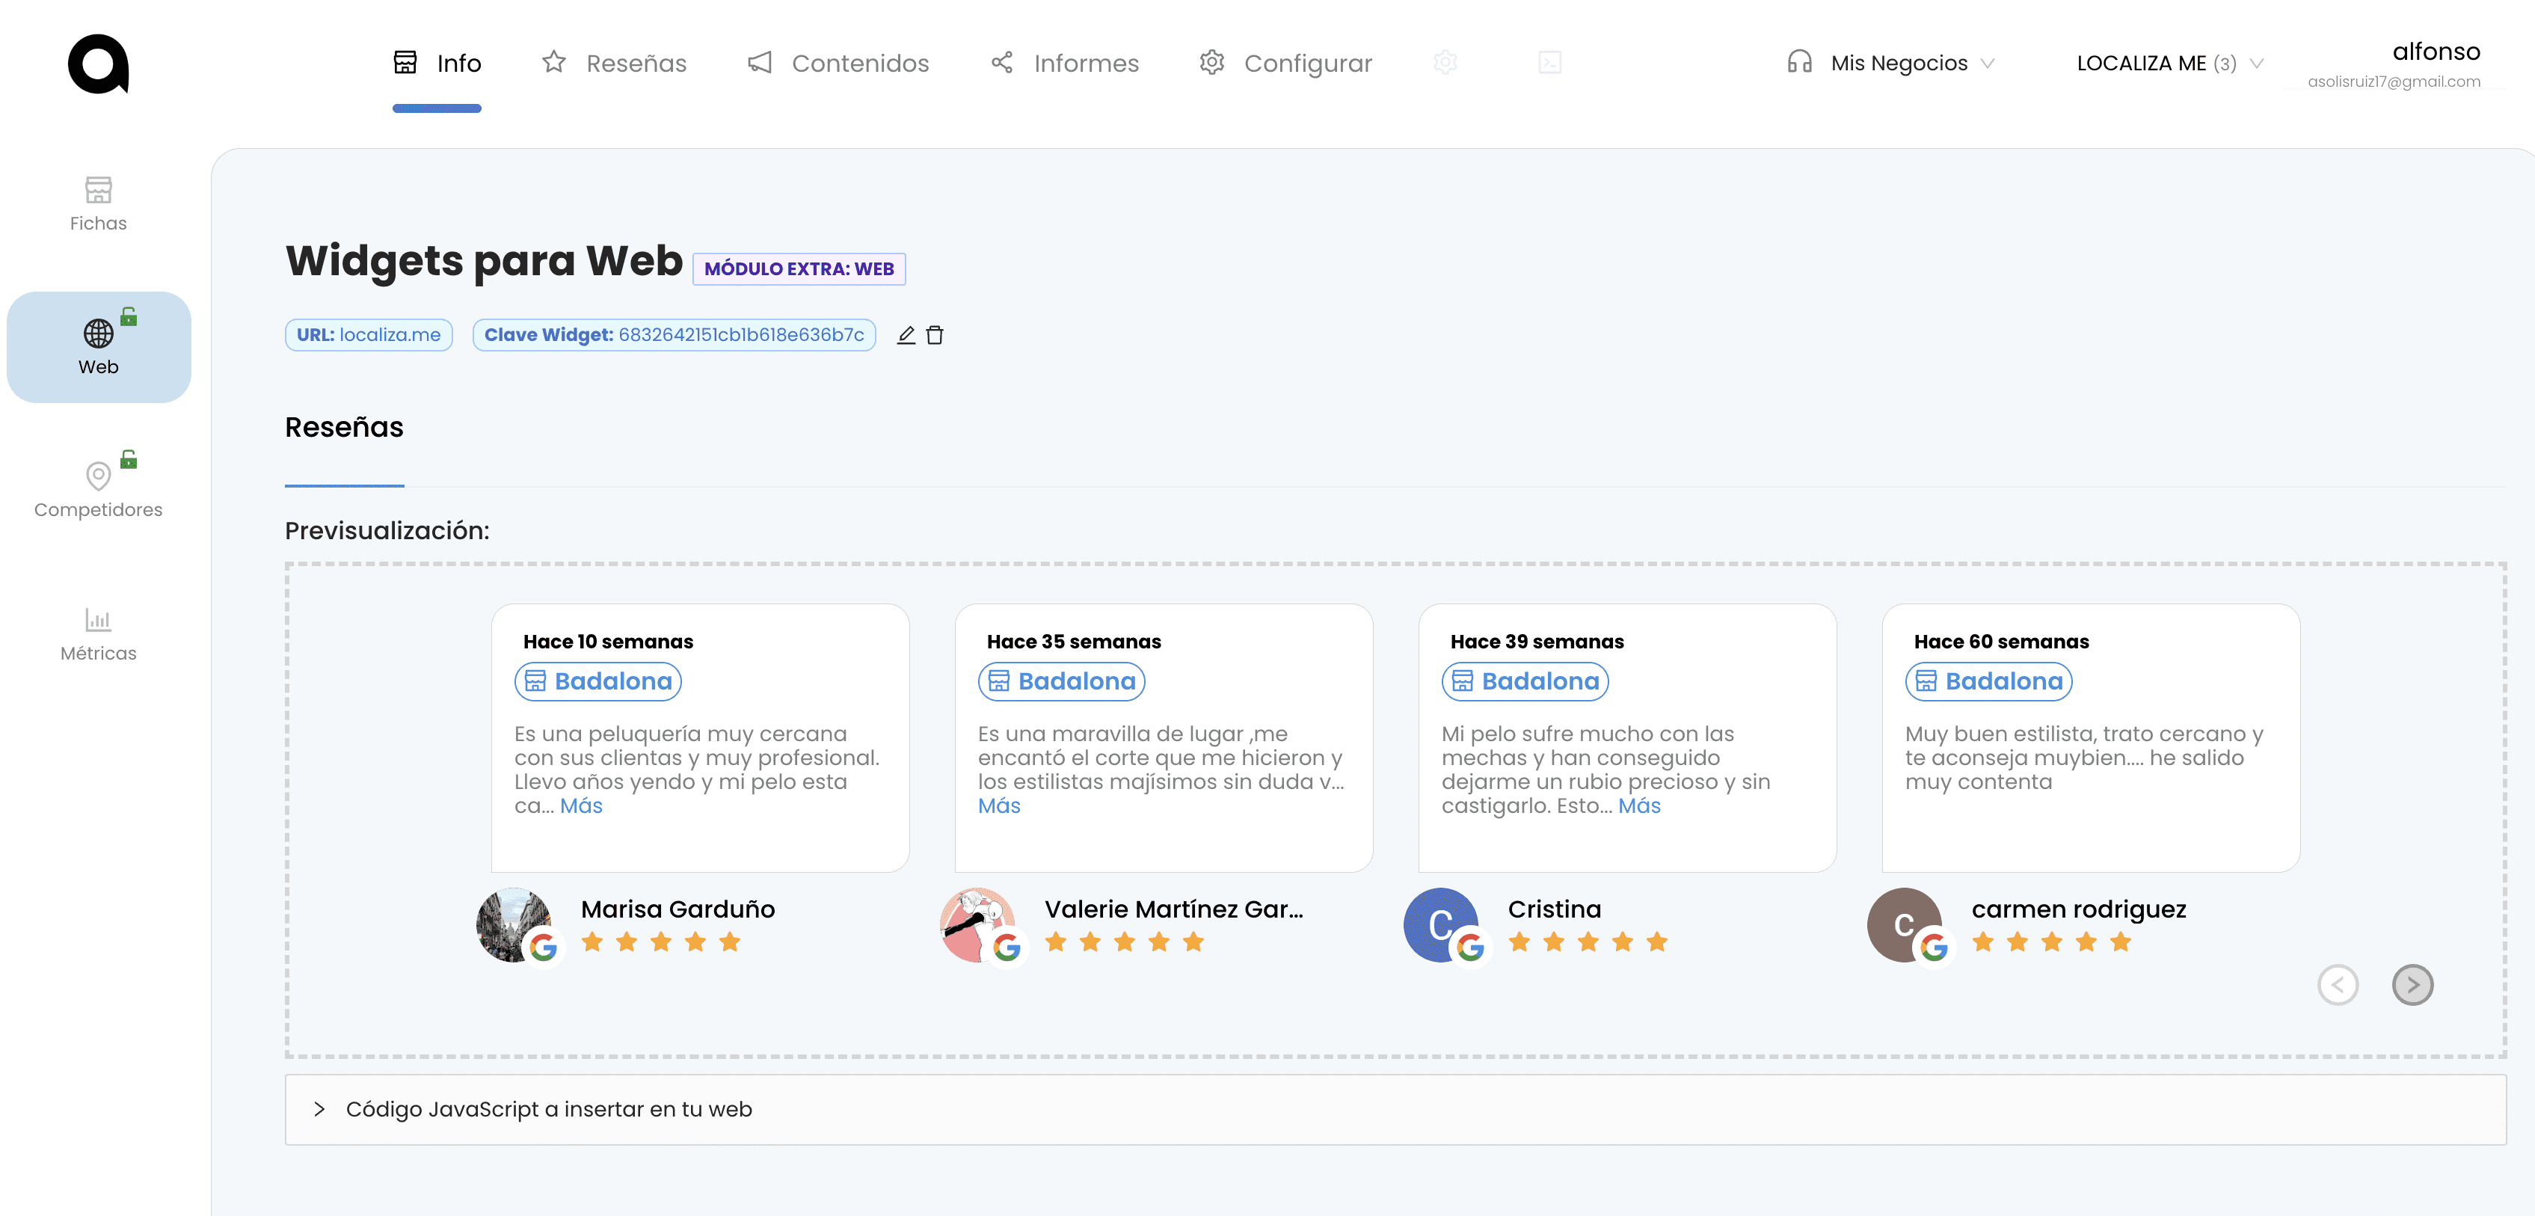Click the Previsualización: label
The height and width of the screenshot is (1216, 2535).
tap(387, 530)
